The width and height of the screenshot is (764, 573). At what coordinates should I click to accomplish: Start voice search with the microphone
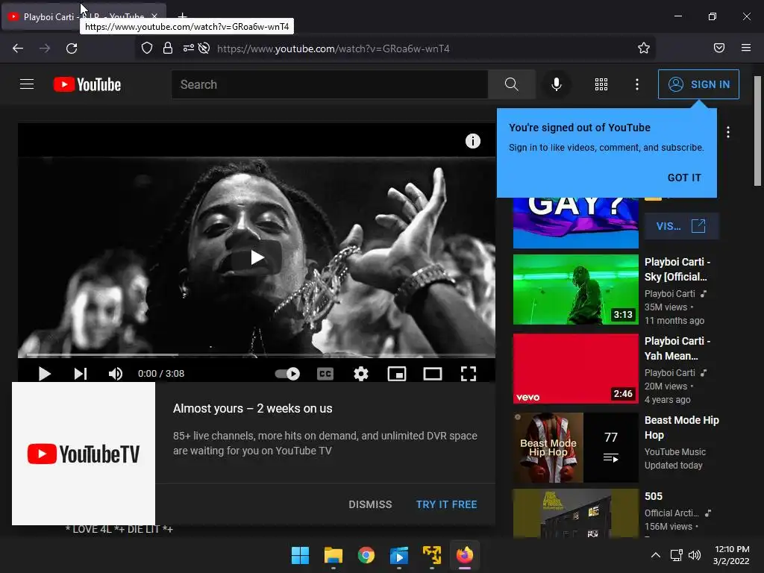pos(556,84)
